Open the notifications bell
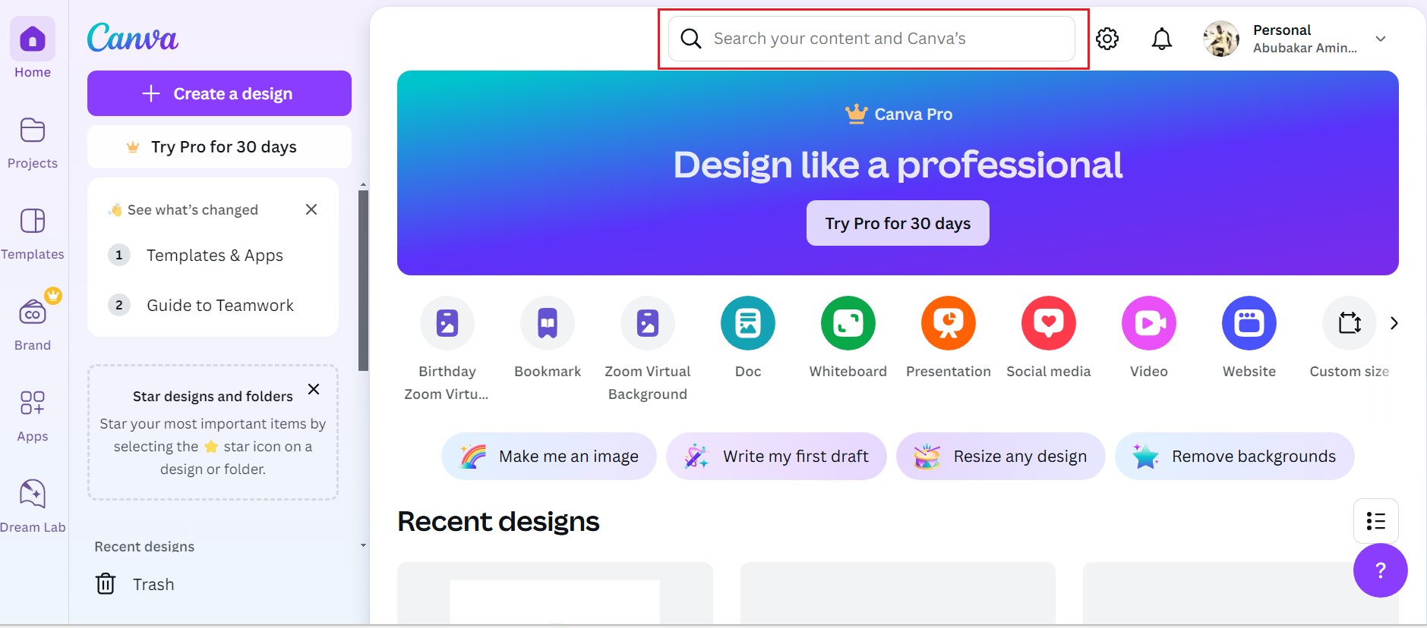The image size is (1427, 628). [1161, 39]
